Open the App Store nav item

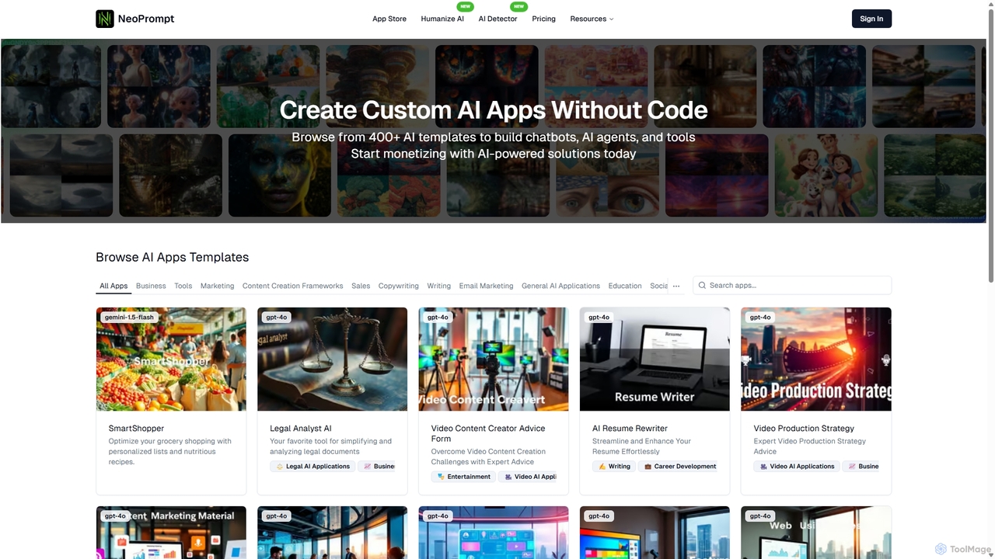(389, 19)
